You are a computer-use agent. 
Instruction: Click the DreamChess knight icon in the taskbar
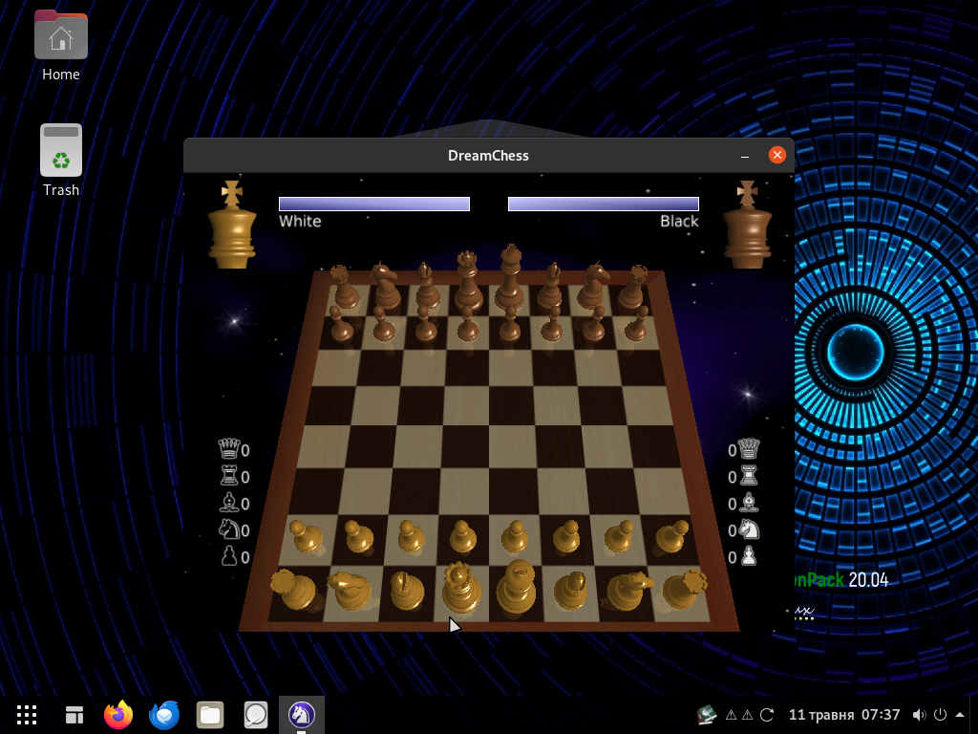point(301,715)
